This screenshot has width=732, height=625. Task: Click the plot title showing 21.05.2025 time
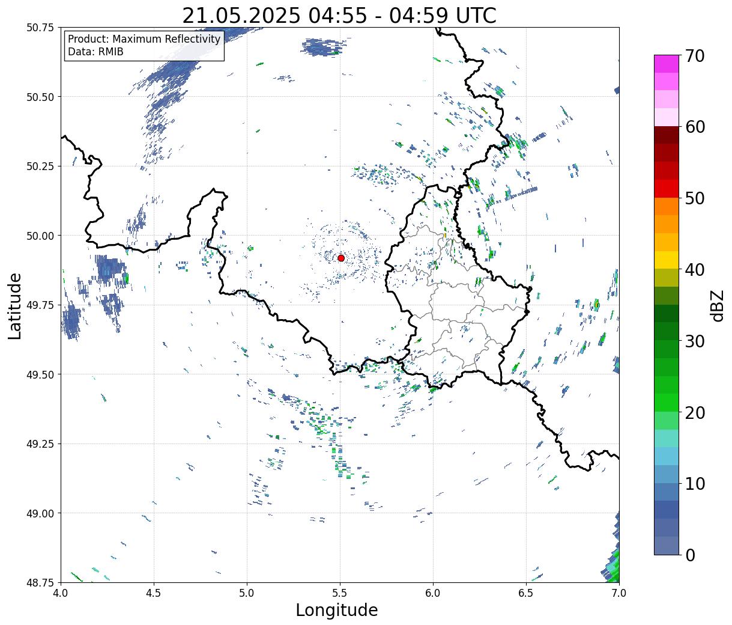pos(339,15)
